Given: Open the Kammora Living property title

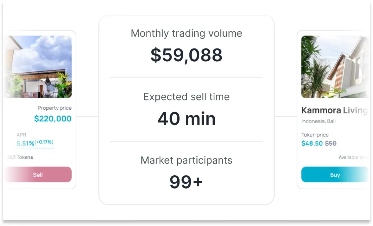Looking at the screenshot, I should pyautogui.click(x=334, y=110).
